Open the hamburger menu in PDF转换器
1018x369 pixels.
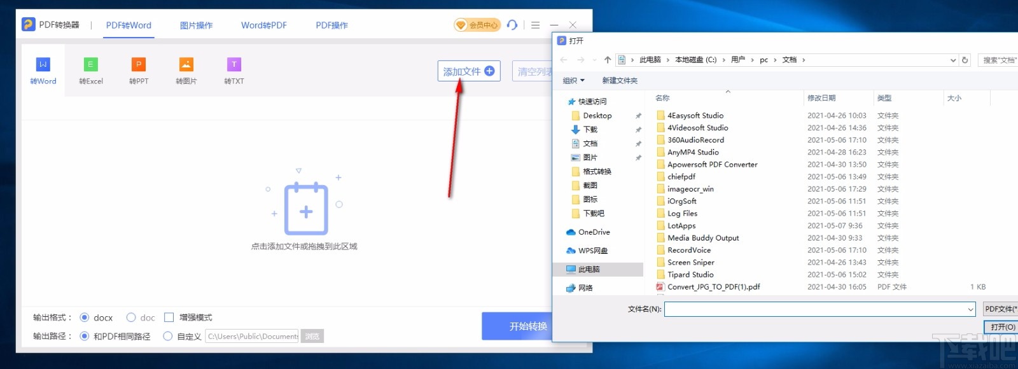click(535, 25)
